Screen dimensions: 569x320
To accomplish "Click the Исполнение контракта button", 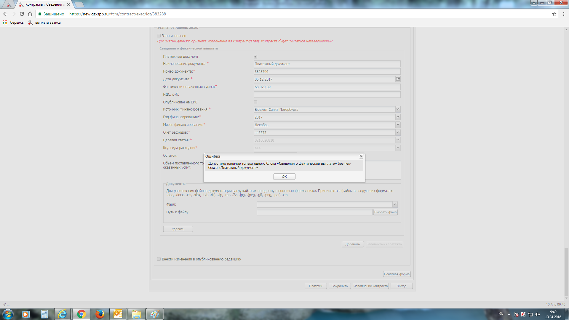I will click(x=370, y=286).
